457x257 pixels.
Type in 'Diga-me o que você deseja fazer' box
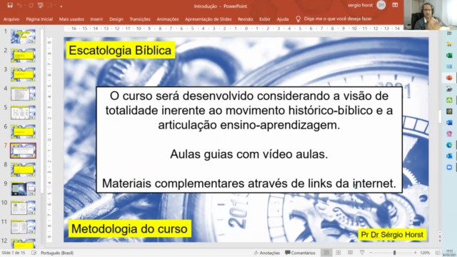pyautogui.click(x=338, y=19)
